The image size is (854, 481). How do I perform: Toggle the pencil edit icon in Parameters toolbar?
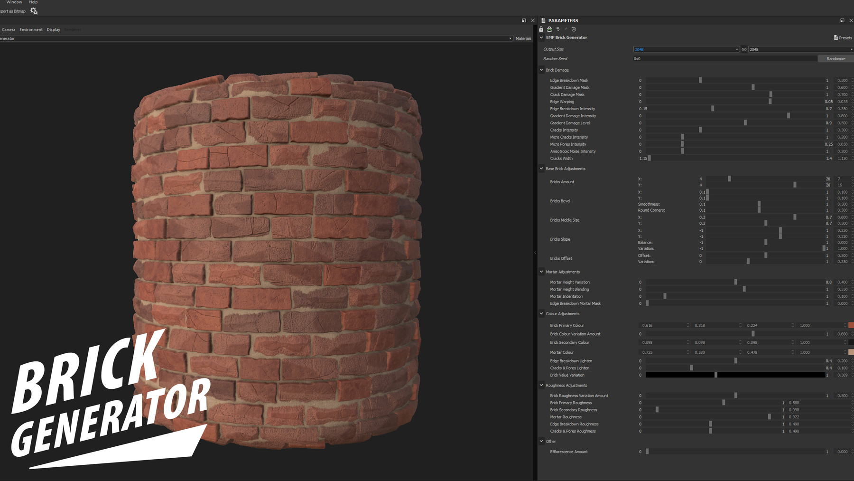click(x=566, y=29)
